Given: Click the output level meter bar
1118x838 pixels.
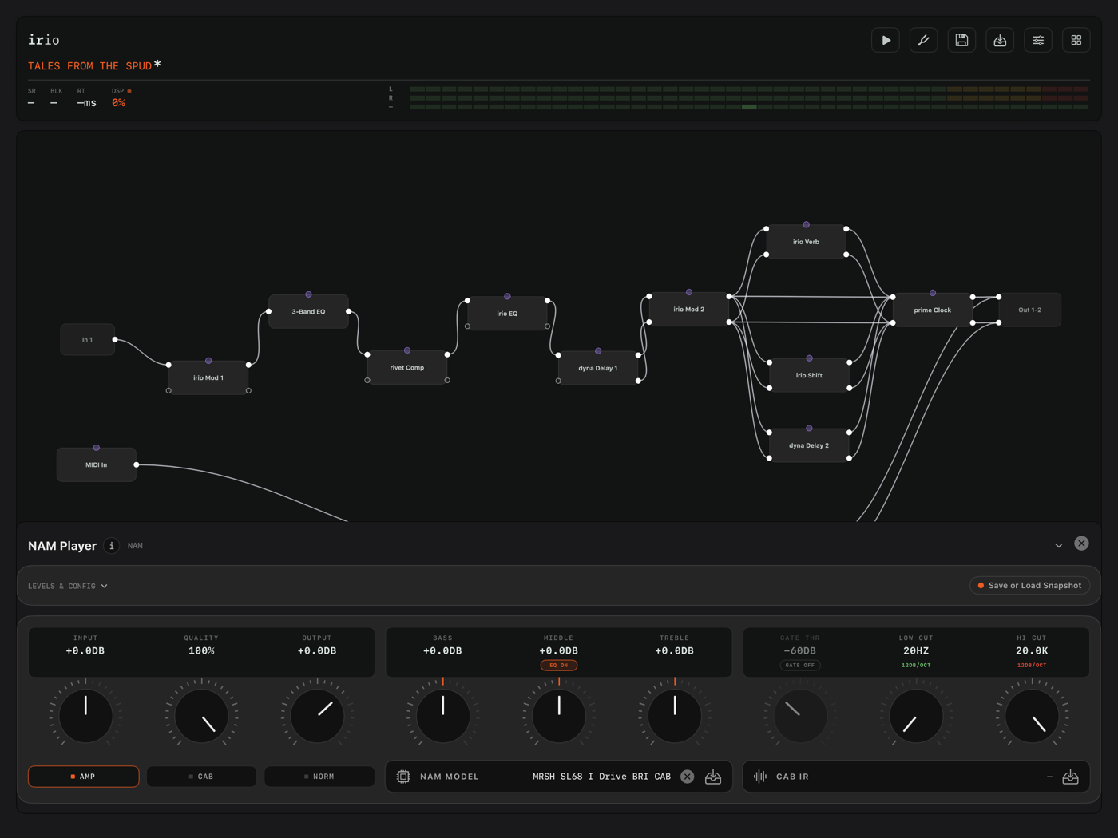Looking at the screenshot, I should click(748, 98).
